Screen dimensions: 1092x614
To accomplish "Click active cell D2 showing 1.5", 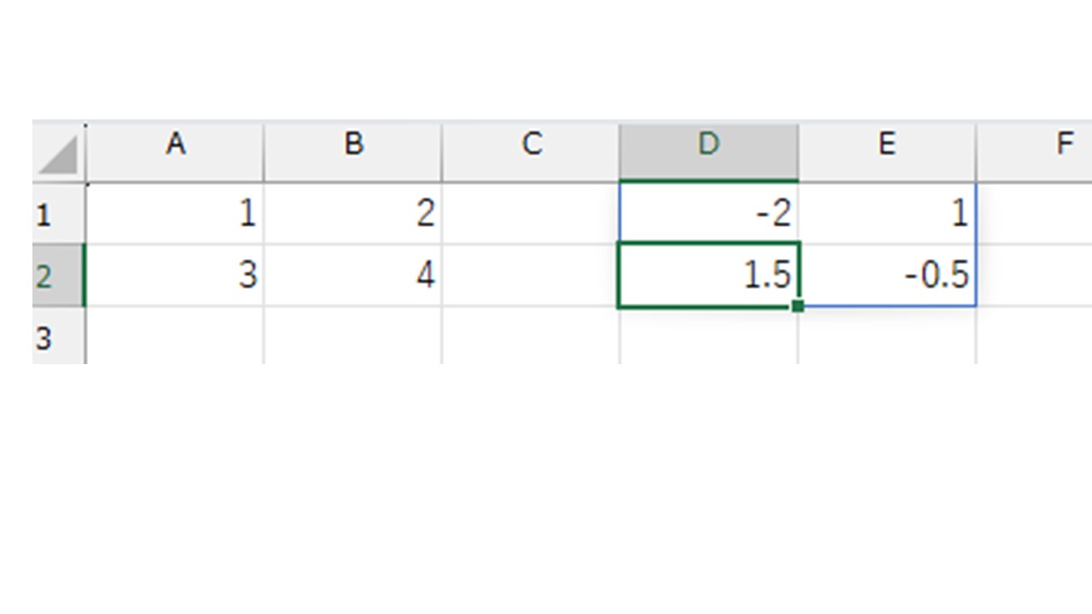I will pos(709,275).
